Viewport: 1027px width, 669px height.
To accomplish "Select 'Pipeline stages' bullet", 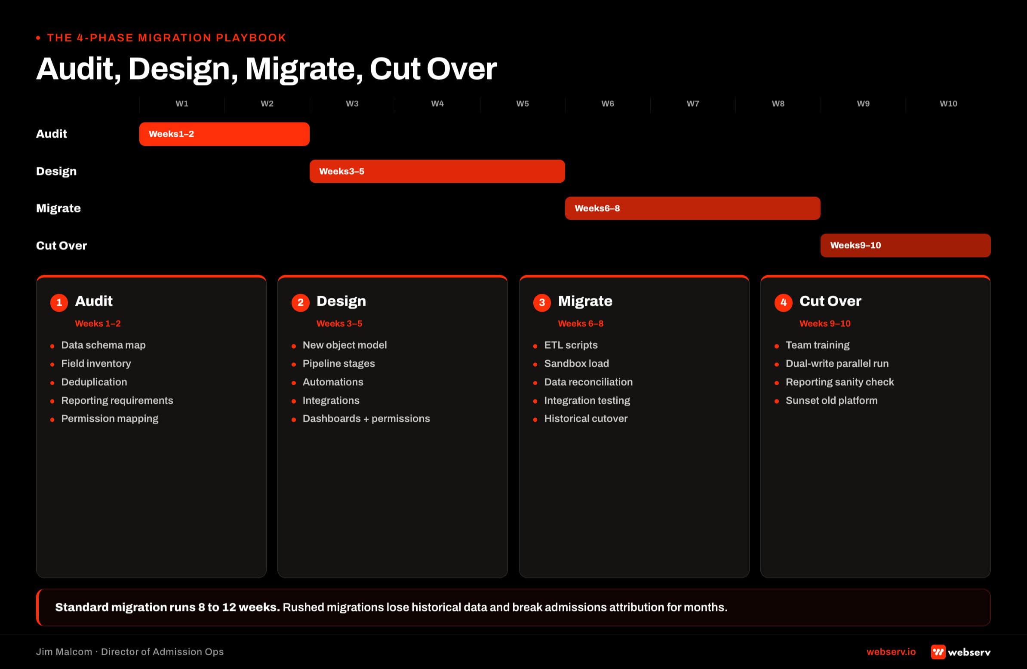I will coord(339,364).
